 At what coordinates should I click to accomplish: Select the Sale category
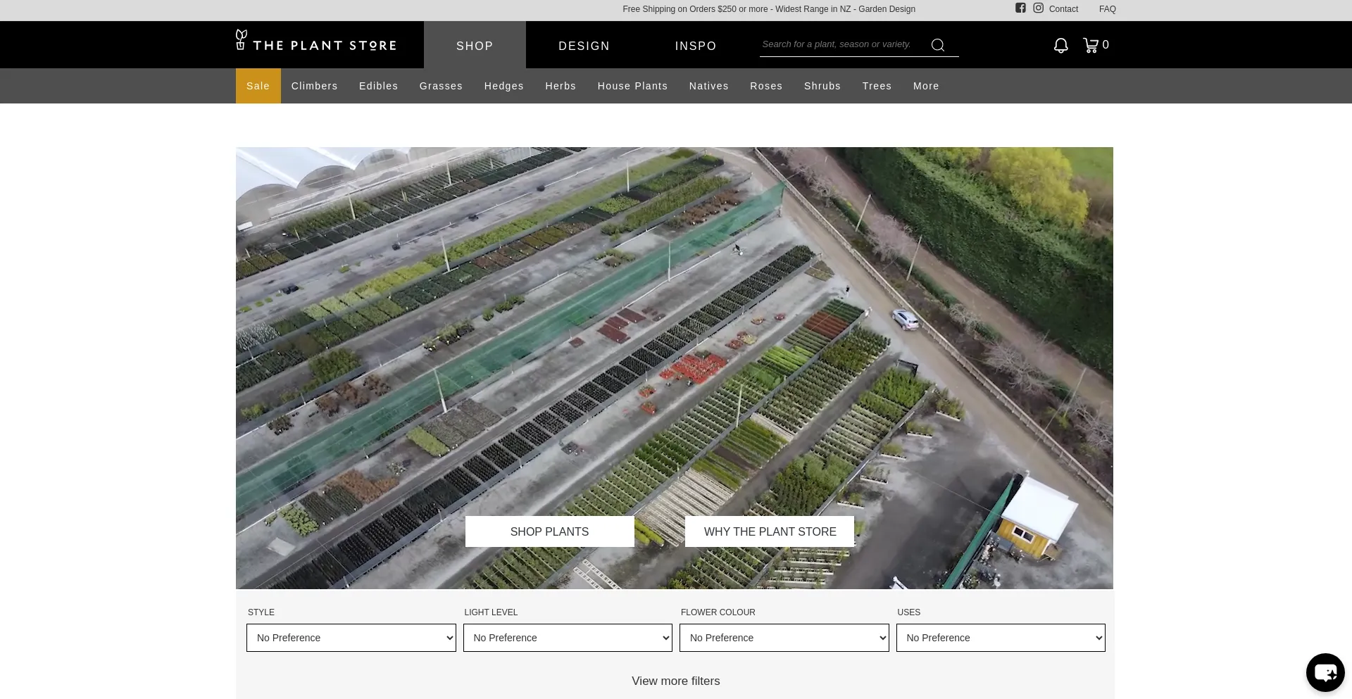pos(258,86)
